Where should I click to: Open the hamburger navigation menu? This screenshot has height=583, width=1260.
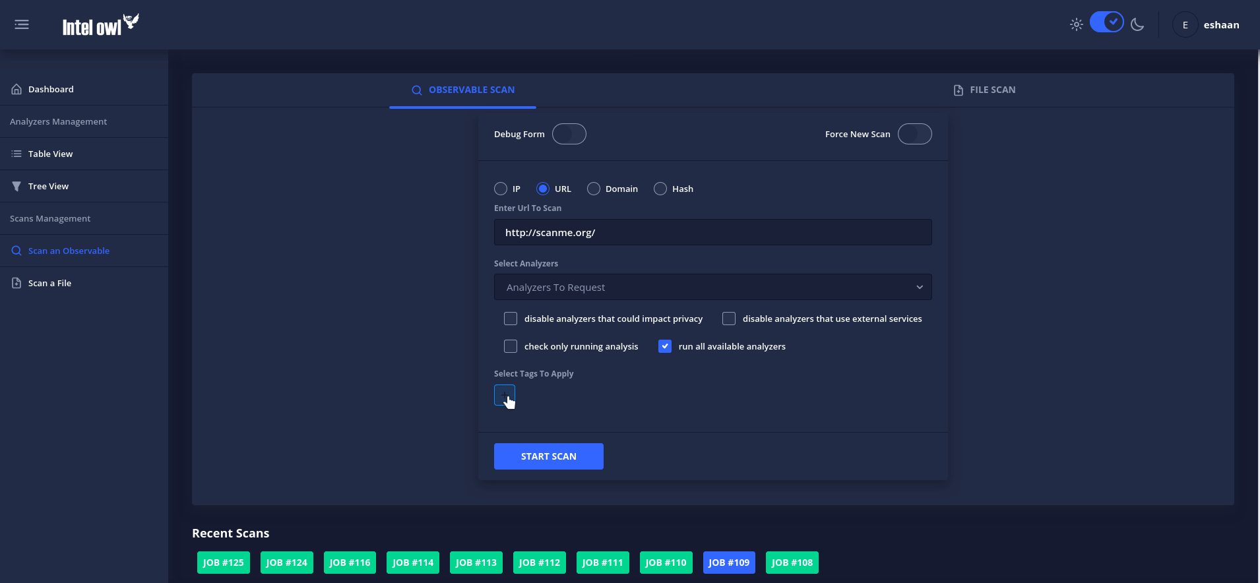click(x=22, y=25)
